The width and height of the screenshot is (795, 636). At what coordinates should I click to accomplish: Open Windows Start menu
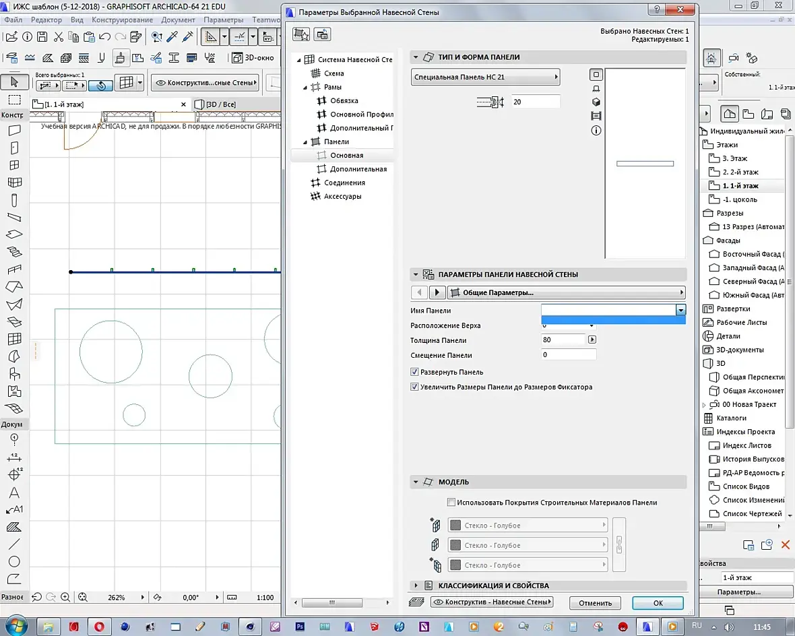coord(15,626)
